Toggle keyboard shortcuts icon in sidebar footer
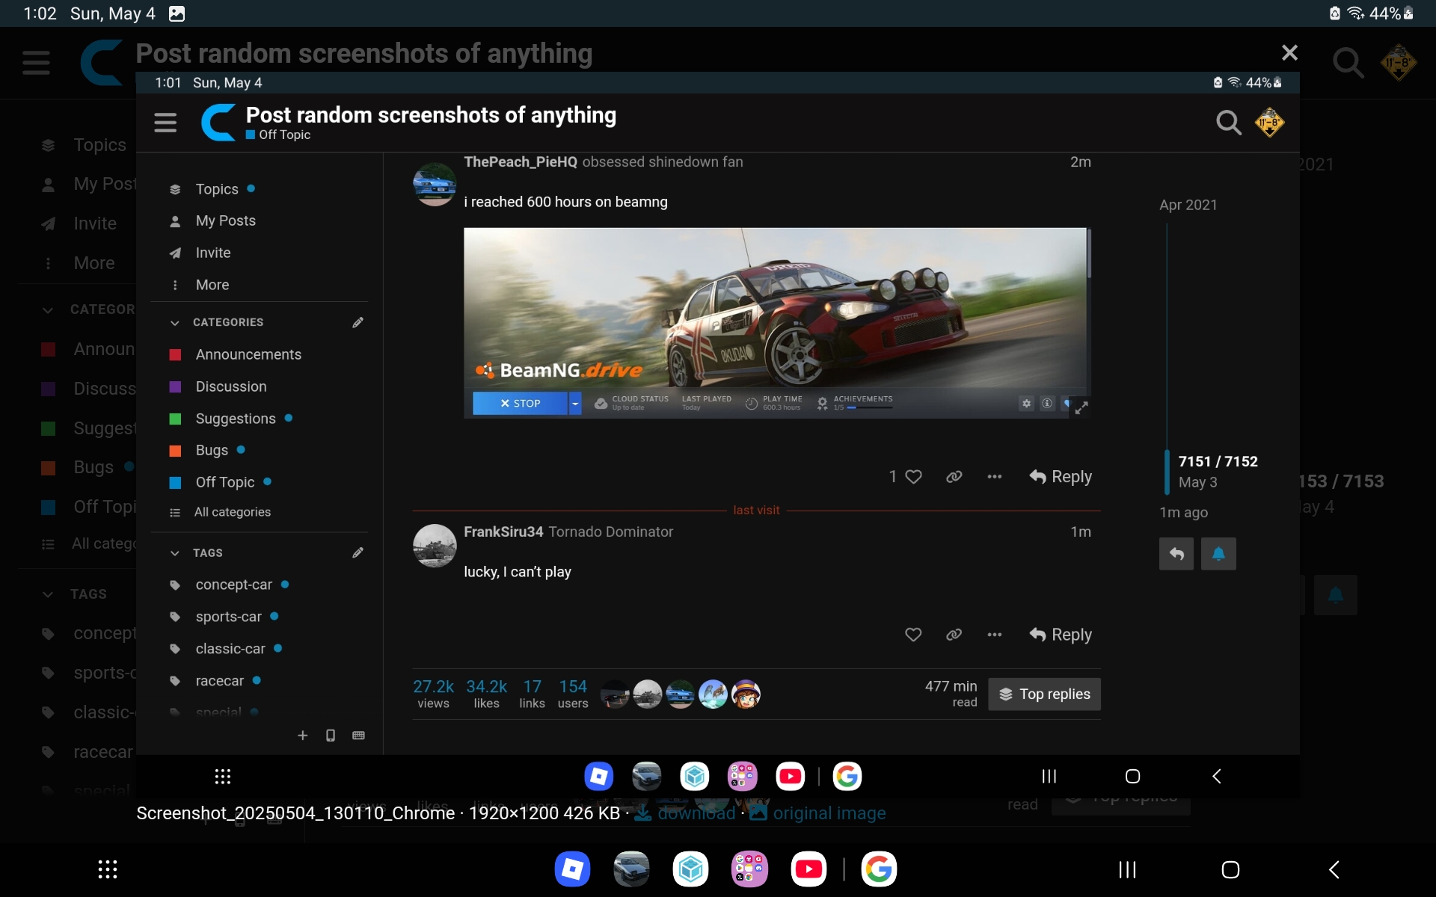This screenshot has width=1436, height=897. [358, 736]
